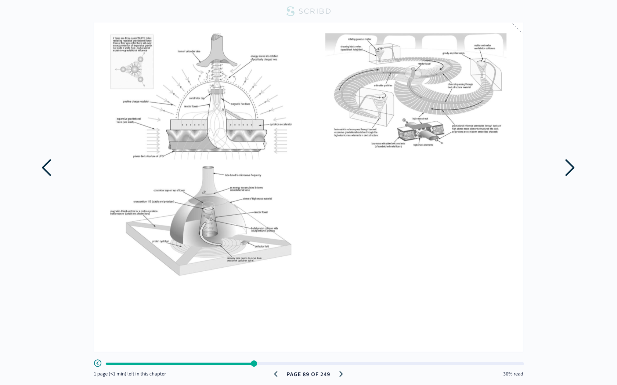Click the 'left in this chapter' text
This screenshot has height=385, width=617.
click(x=130, y=374)
